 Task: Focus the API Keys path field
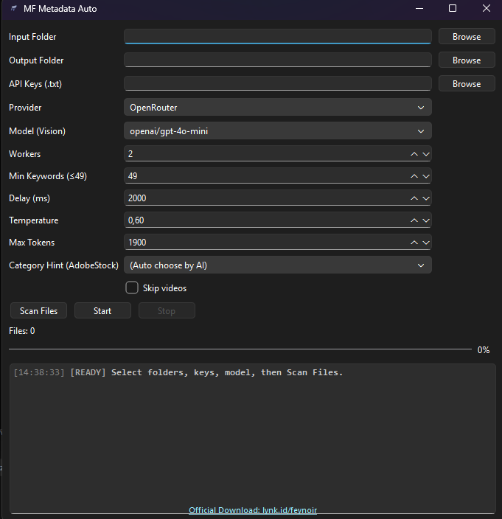pos(278,83)
